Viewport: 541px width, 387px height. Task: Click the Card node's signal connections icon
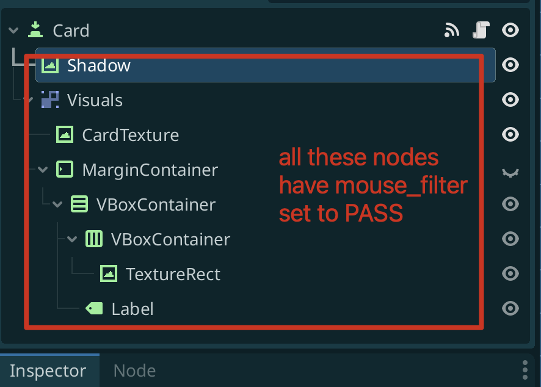pos(452,30)
